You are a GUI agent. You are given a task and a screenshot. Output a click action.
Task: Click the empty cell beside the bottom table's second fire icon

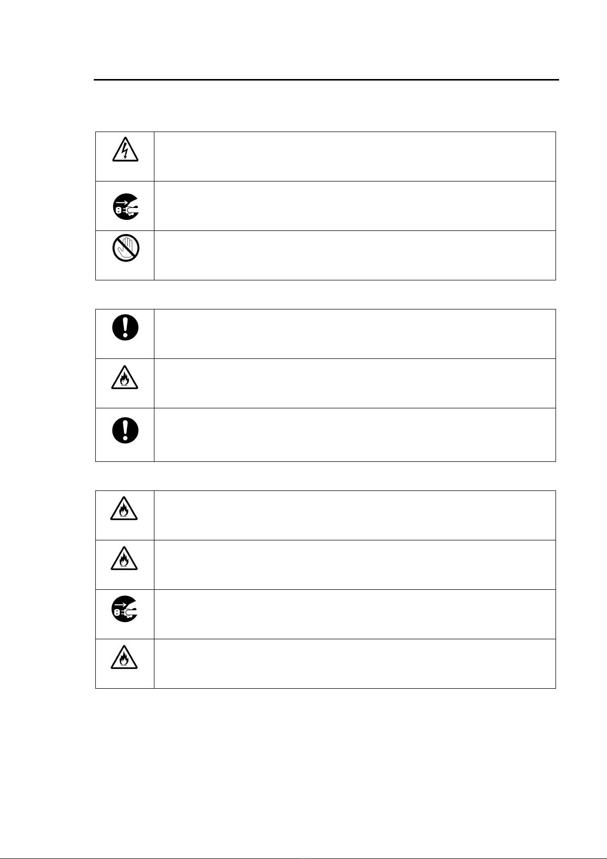(354, 565)
